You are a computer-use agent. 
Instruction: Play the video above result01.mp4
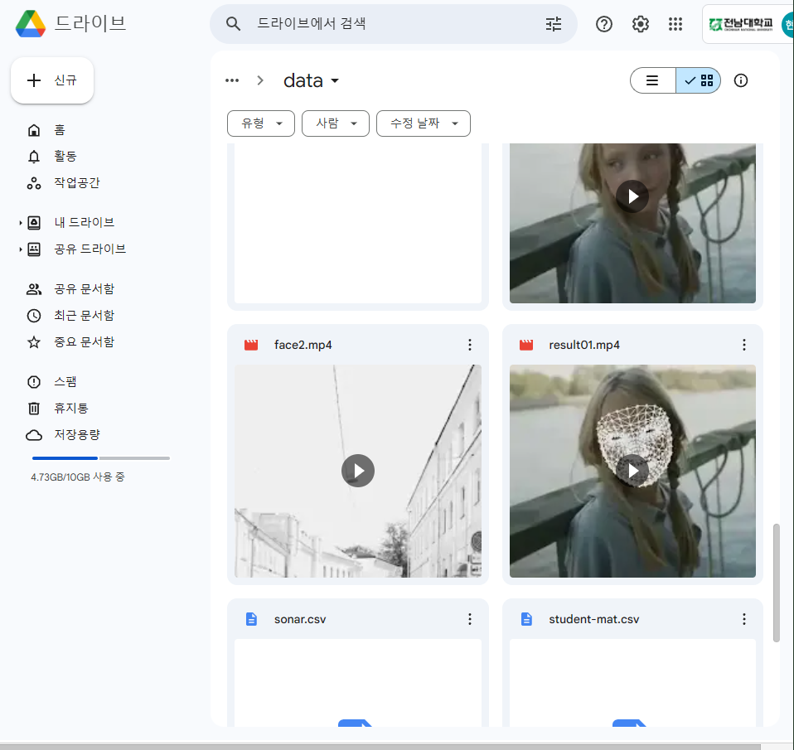click(632, 196)
